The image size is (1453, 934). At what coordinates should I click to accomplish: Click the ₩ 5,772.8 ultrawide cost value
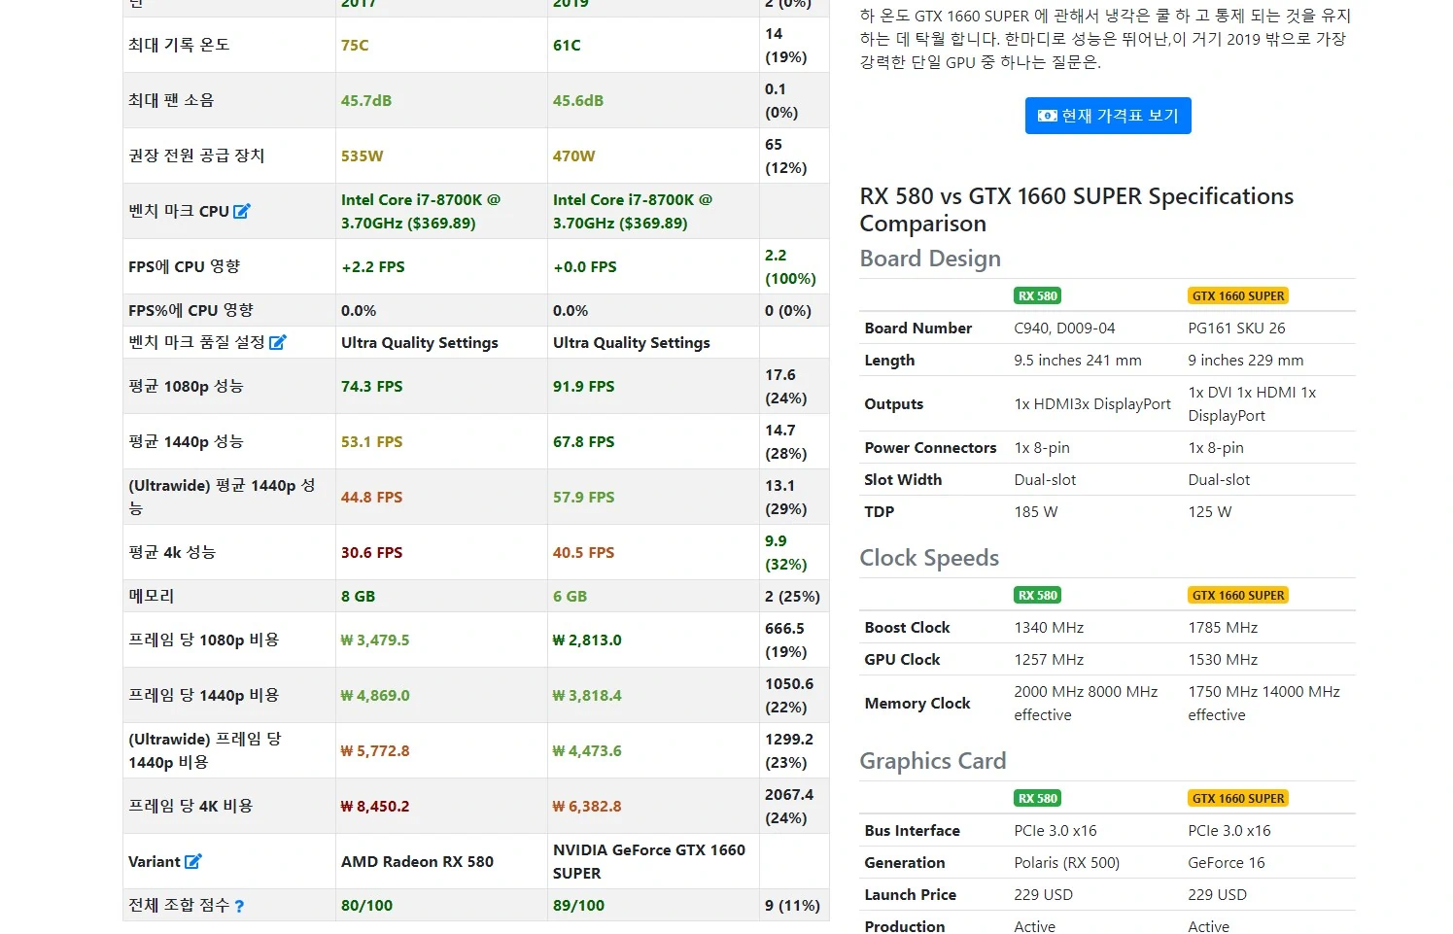coord(375,750)
